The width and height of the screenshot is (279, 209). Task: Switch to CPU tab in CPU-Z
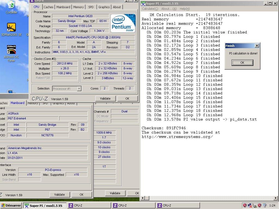coord(36,7)
